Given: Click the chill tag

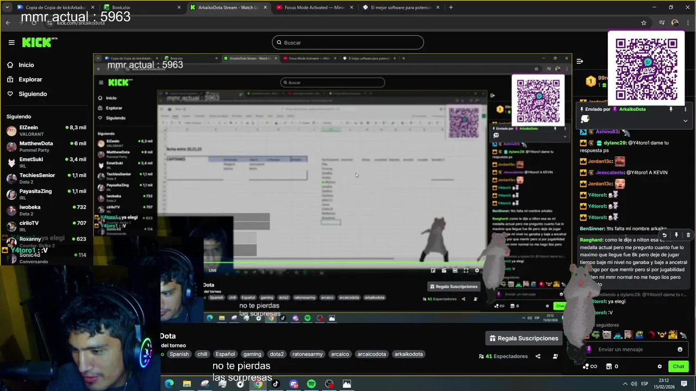Looking at the screenshot, I should [202, 354].
